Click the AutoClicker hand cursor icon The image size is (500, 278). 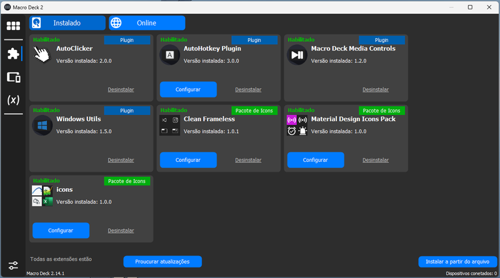(42, 54)
